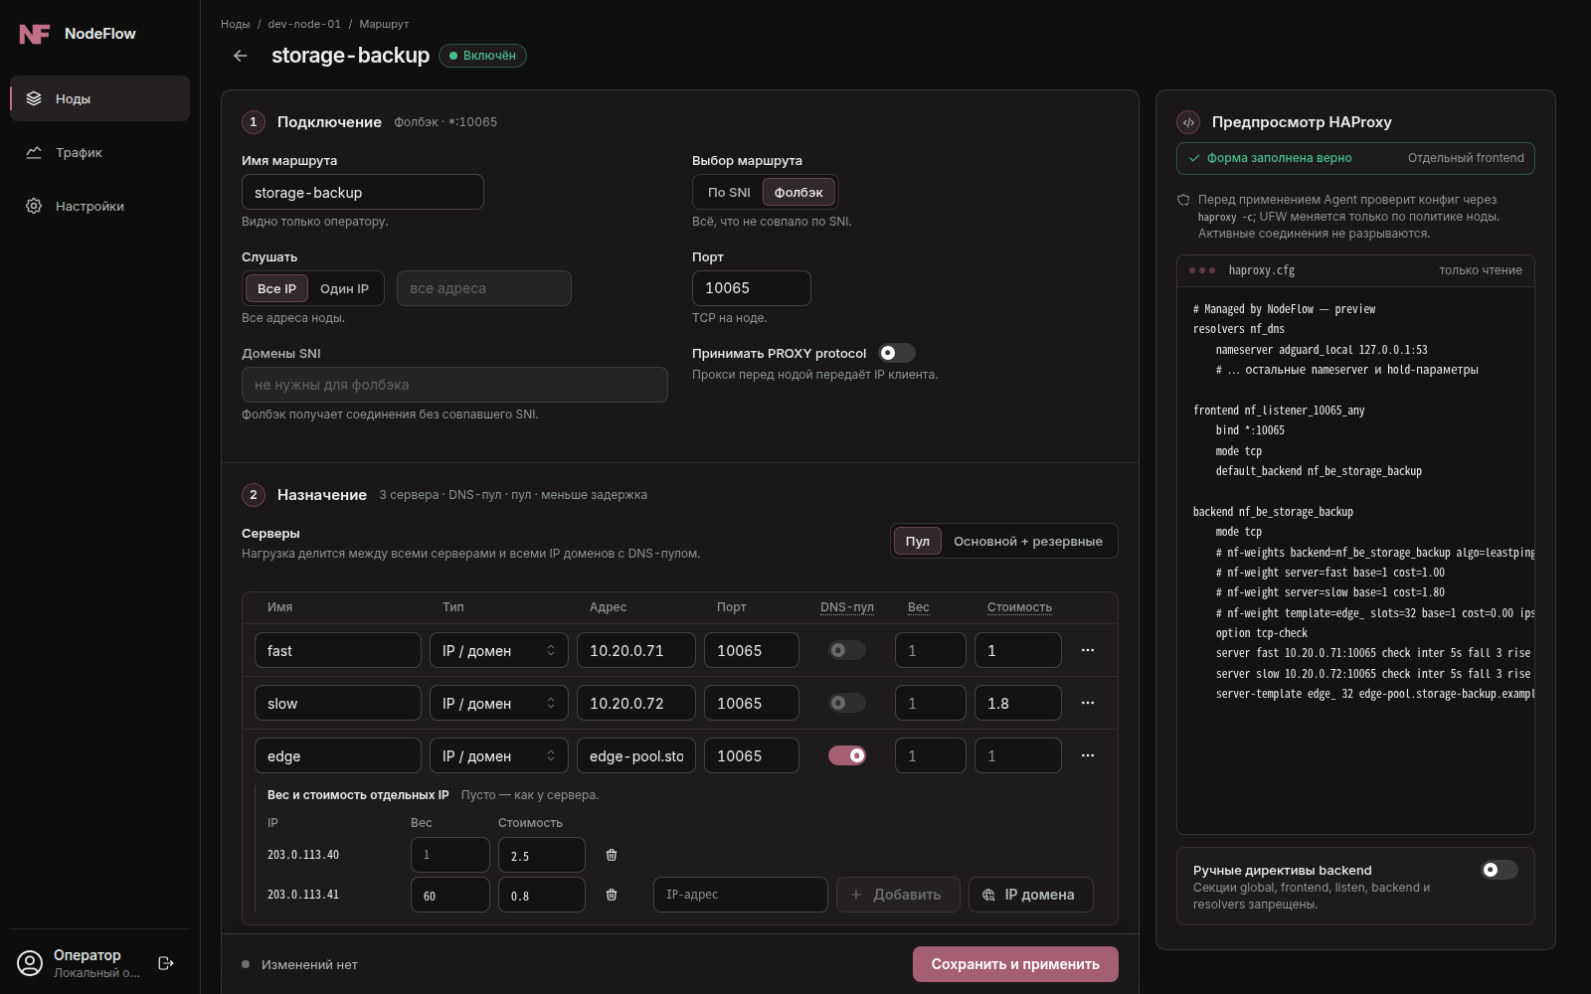The image size is (1591, 994).
Task: Focus the Порт field showing 10065
Action: coord(752,288)
